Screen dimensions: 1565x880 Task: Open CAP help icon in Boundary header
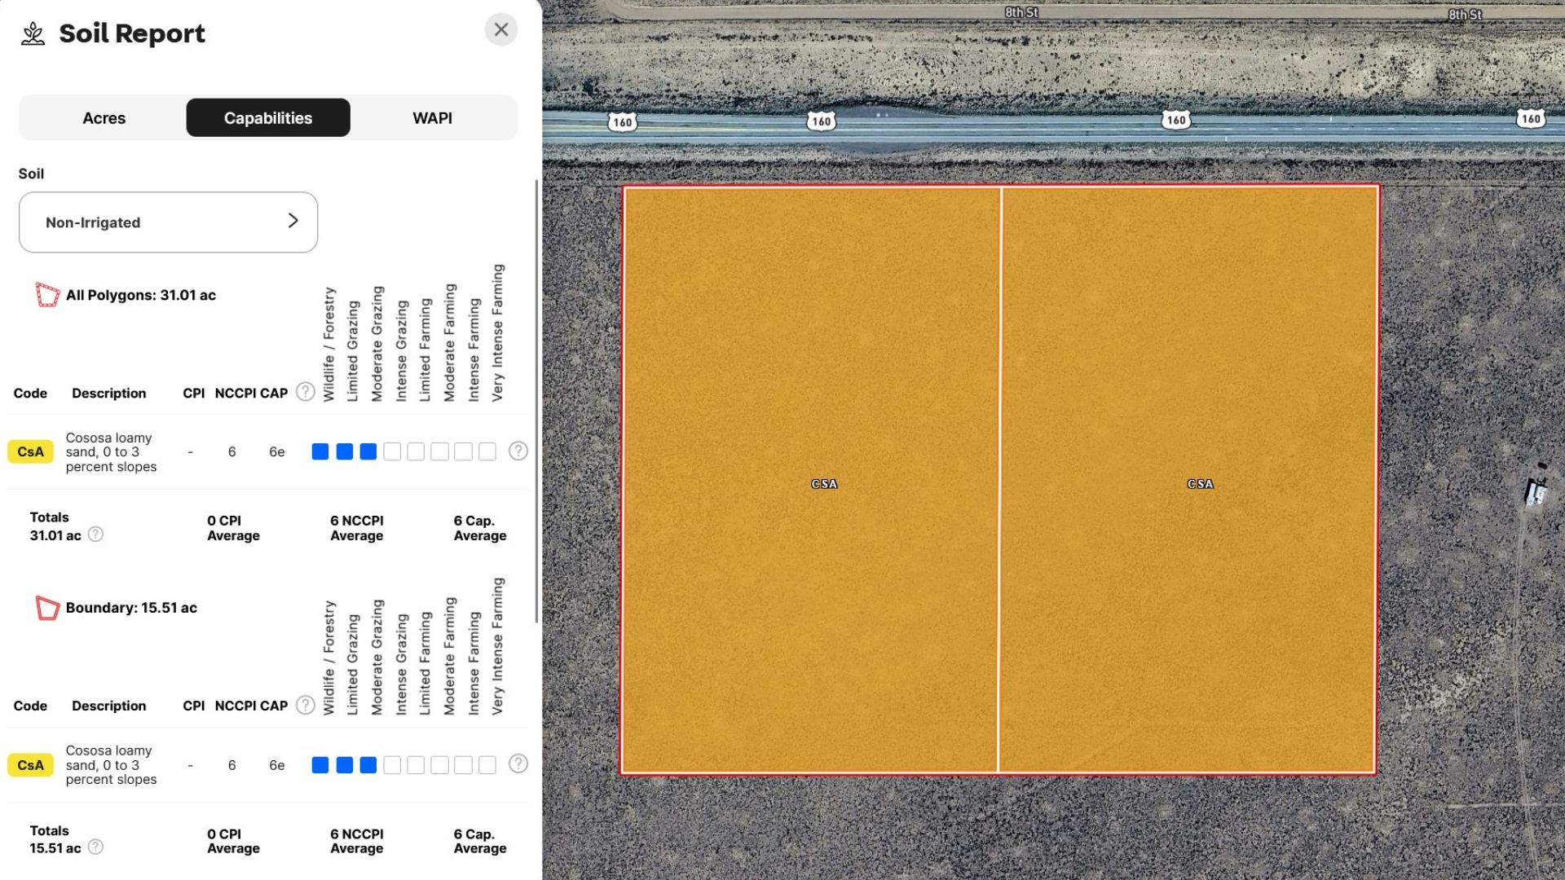[305, 705]
